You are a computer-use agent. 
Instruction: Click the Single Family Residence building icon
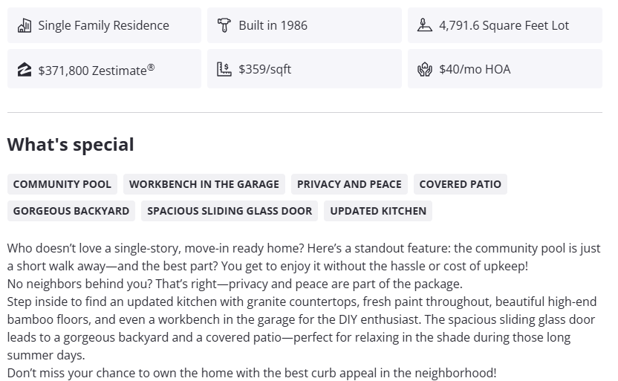pyautogui.click(x=25, y=25)
